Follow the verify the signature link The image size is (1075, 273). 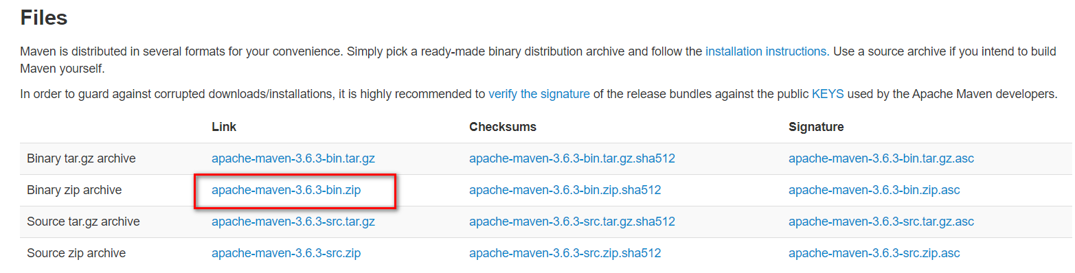(x=539, y=94)
